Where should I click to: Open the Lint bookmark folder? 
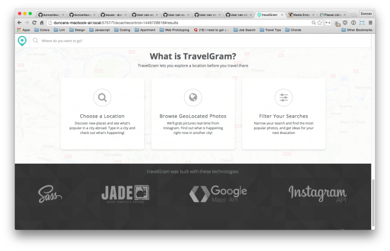pos(59,30)
